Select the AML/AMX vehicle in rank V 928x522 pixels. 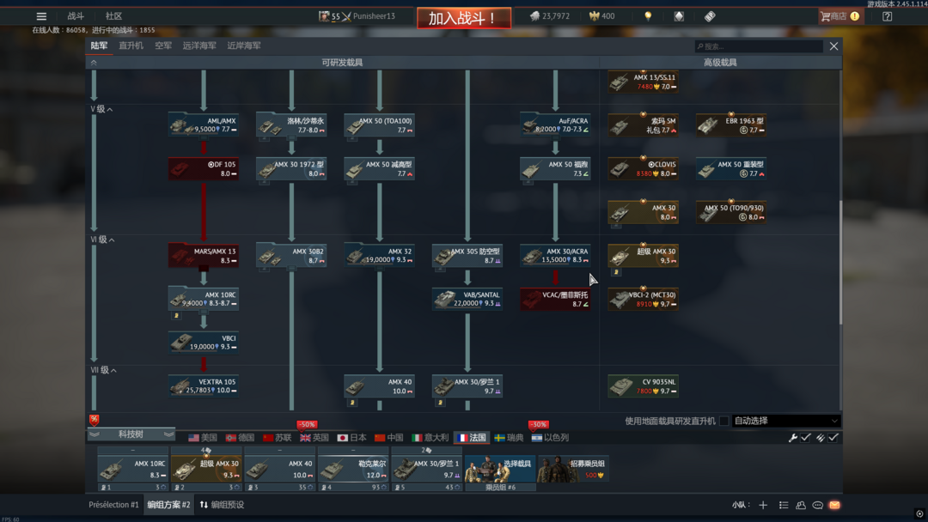coord(204,124)
